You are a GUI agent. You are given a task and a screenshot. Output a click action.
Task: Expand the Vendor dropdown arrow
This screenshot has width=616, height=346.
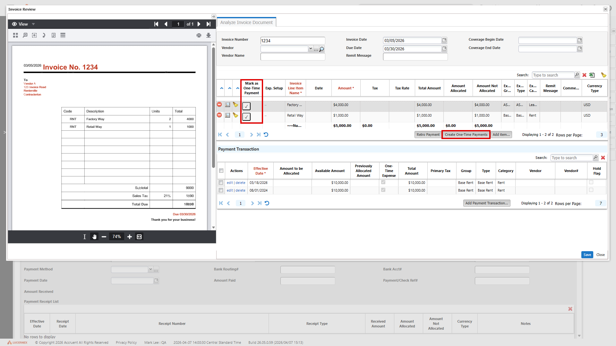tap(311, 49)
